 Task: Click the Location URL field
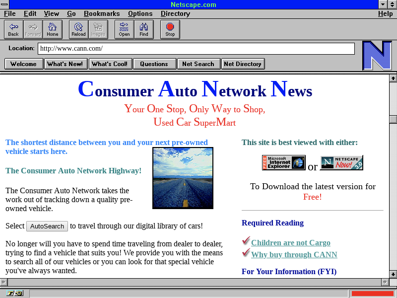pyautogui.click(x=196, y=49)
